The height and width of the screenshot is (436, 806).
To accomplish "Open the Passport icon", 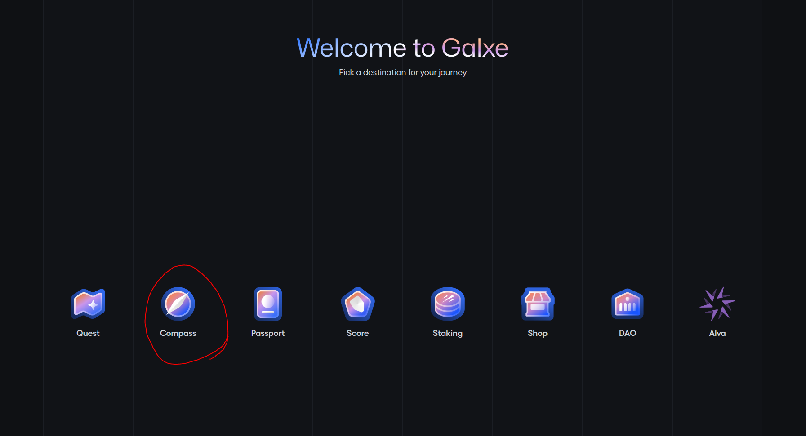I will point(268,304).
